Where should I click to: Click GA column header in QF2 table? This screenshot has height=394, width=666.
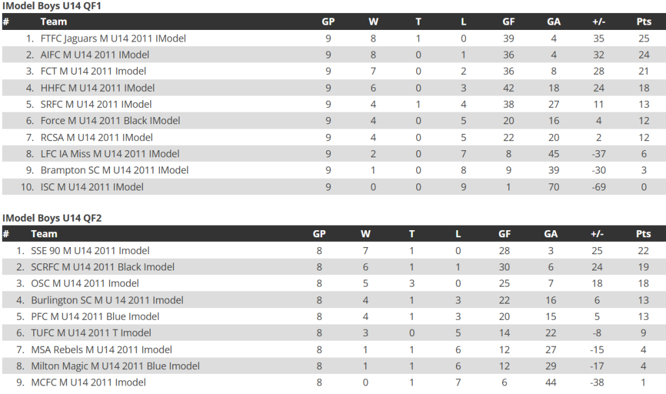tap(550, 234)
